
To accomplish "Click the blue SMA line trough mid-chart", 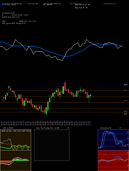I will [x=66, y=56].
